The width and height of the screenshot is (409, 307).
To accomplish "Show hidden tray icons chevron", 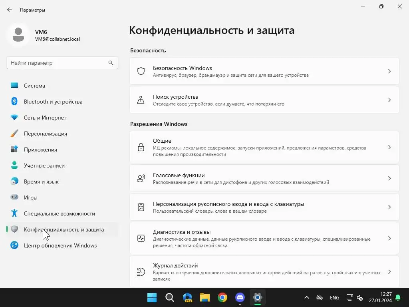I will (307, 297).
